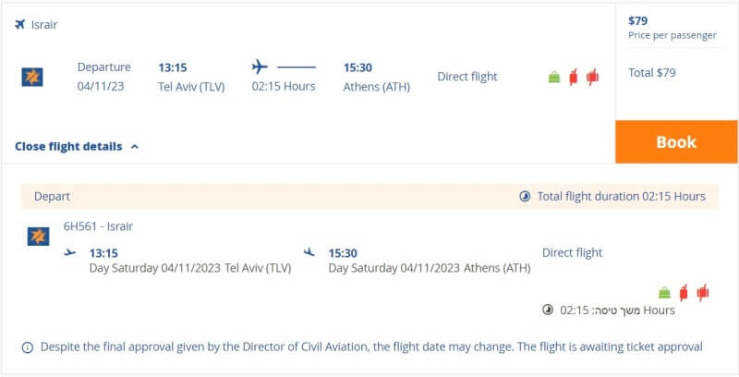Click the takeoff plane icon beside 13:15
This screenshot has width=739, height=377.
[x=70, y=252]
